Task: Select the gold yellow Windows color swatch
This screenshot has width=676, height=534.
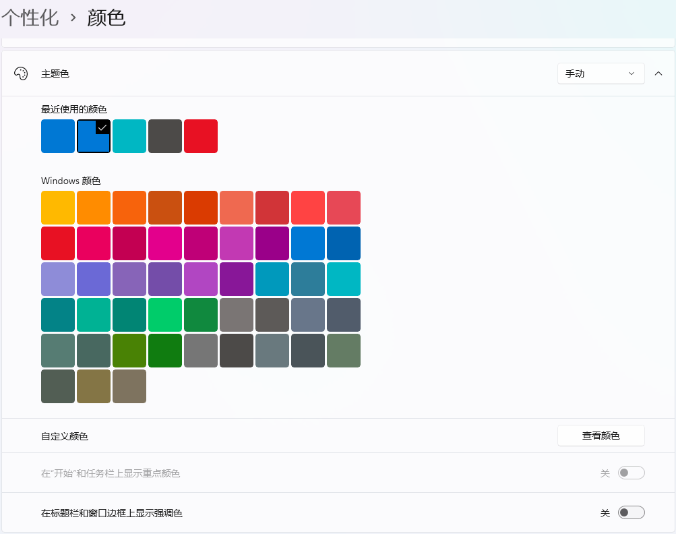Action: point(58,208)
